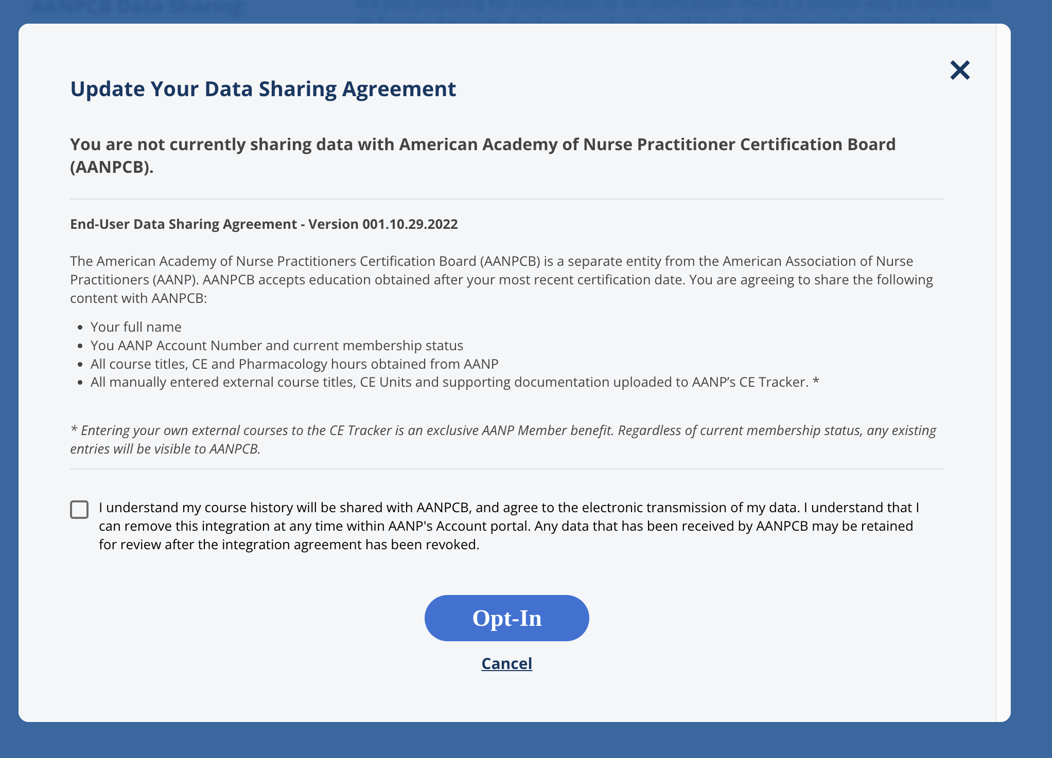Click the Update Your Data Sharing Agreement title
The height and width of the screenshot is (758, 1052).
(x=262, y=88)
